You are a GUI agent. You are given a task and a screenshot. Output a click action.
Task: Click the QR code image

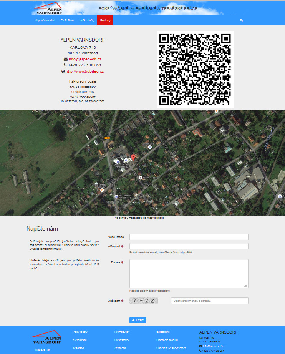point(195,70)
